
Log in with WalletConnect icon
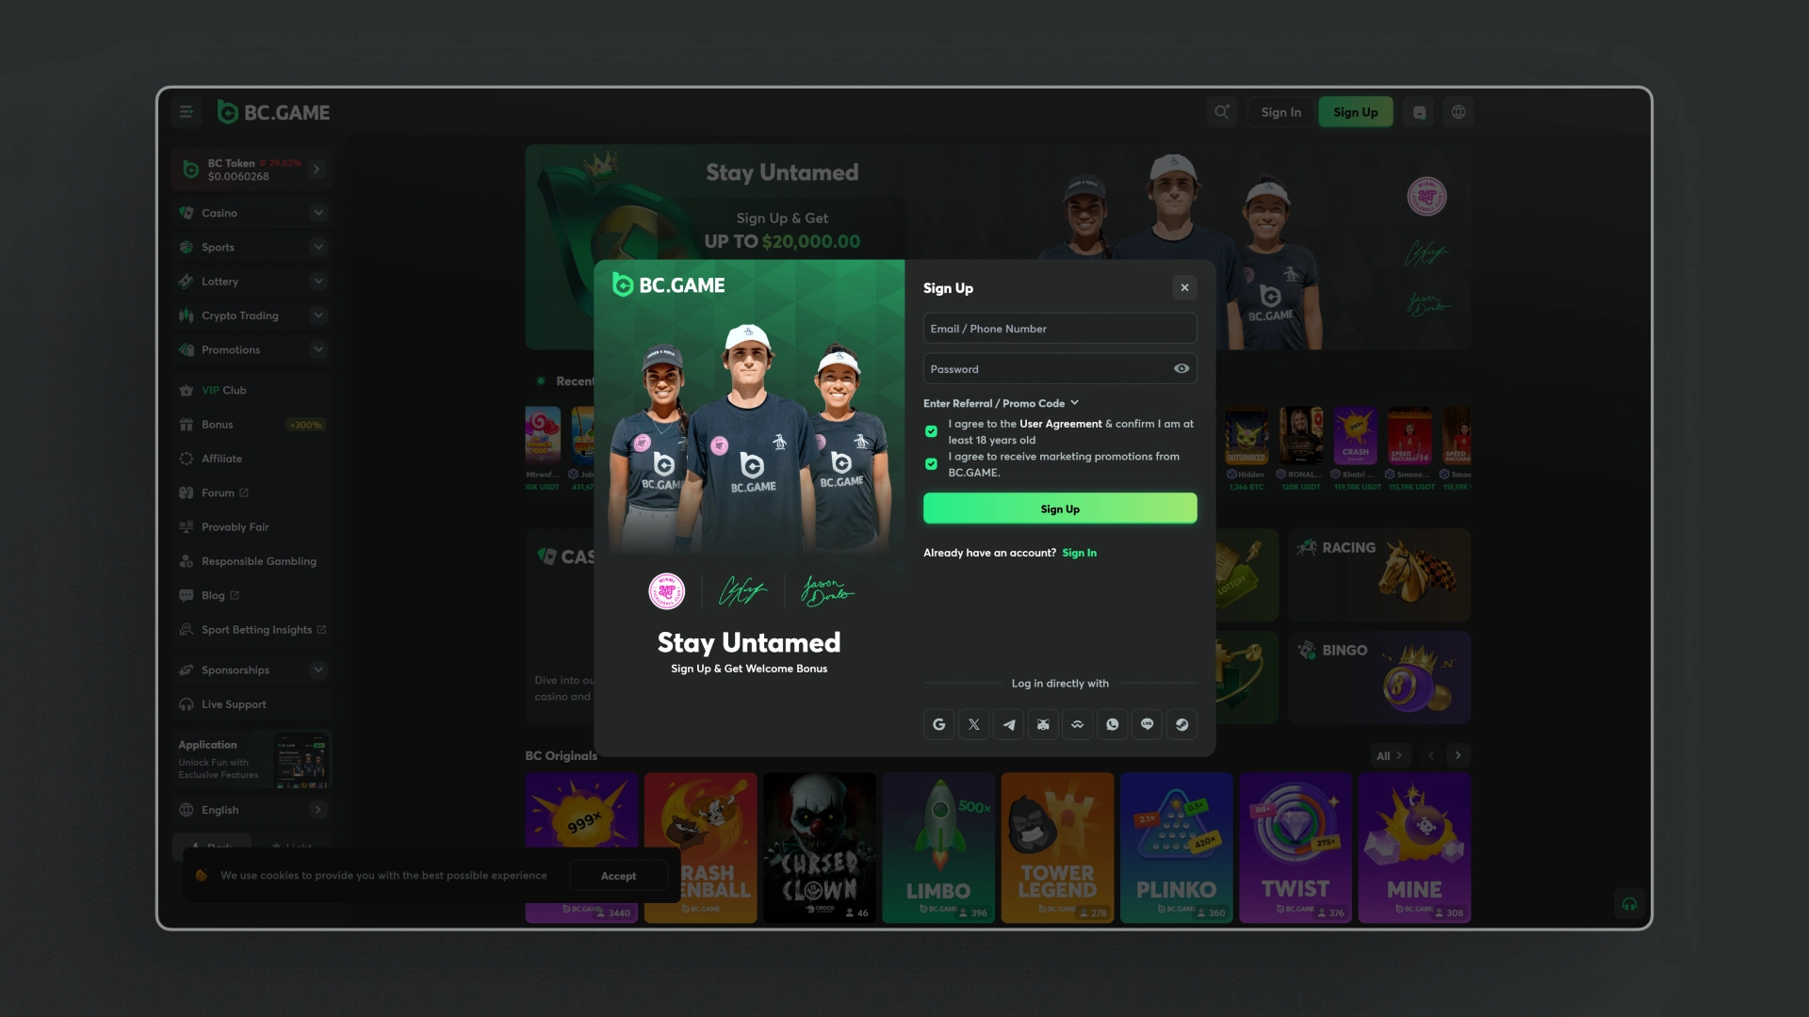(1078, 724)
